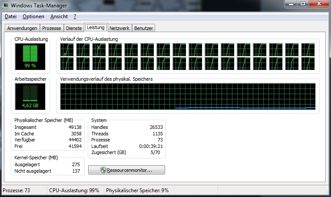Switch to the Netzwerk tab
Image resolution: width=331 pixels, height=197 pixels.
(x=119, y=28)
